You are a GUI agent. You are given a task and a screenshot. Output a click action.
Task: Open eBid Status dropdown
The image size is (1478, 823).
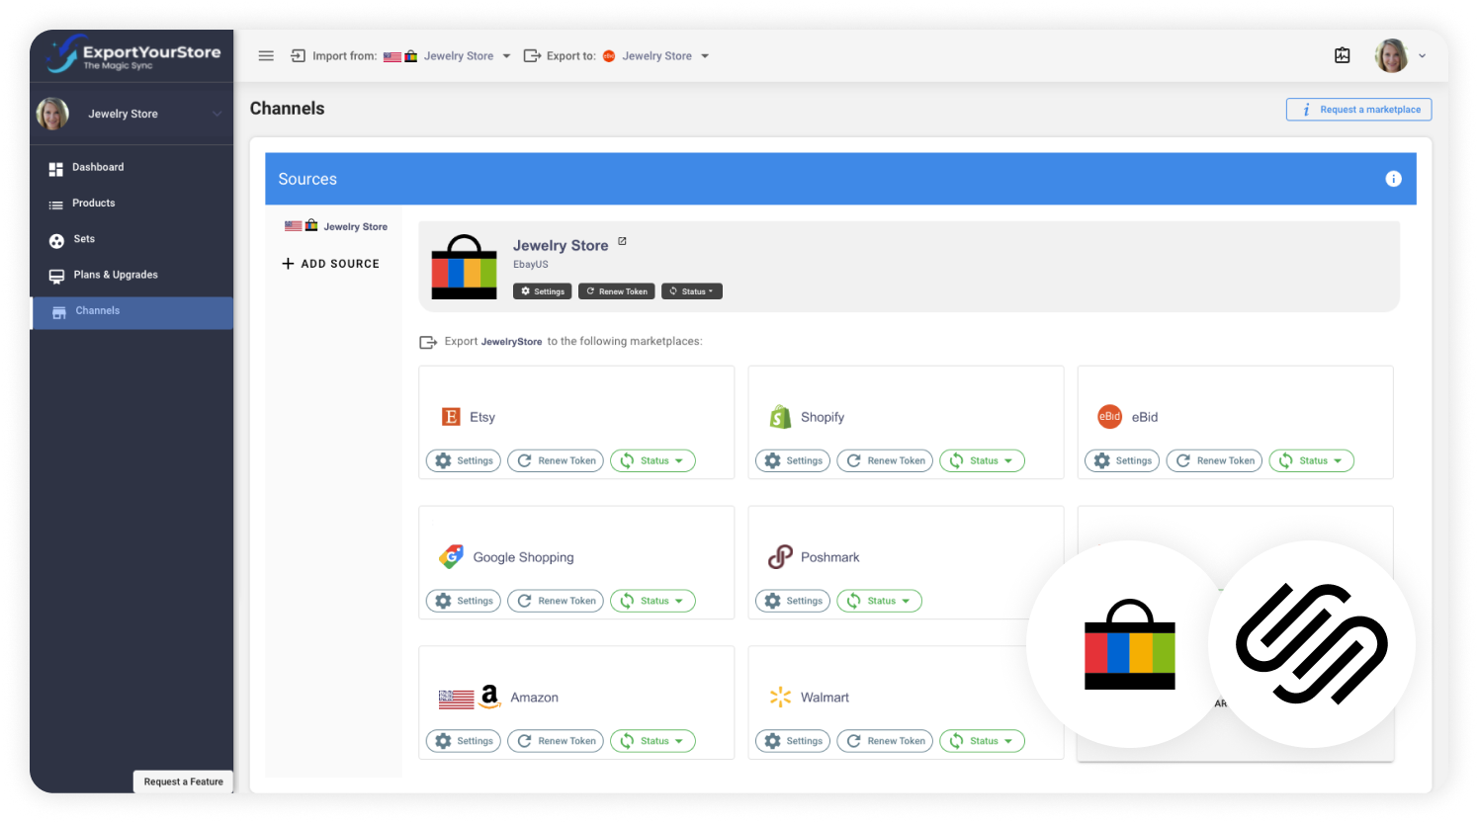1311,460
